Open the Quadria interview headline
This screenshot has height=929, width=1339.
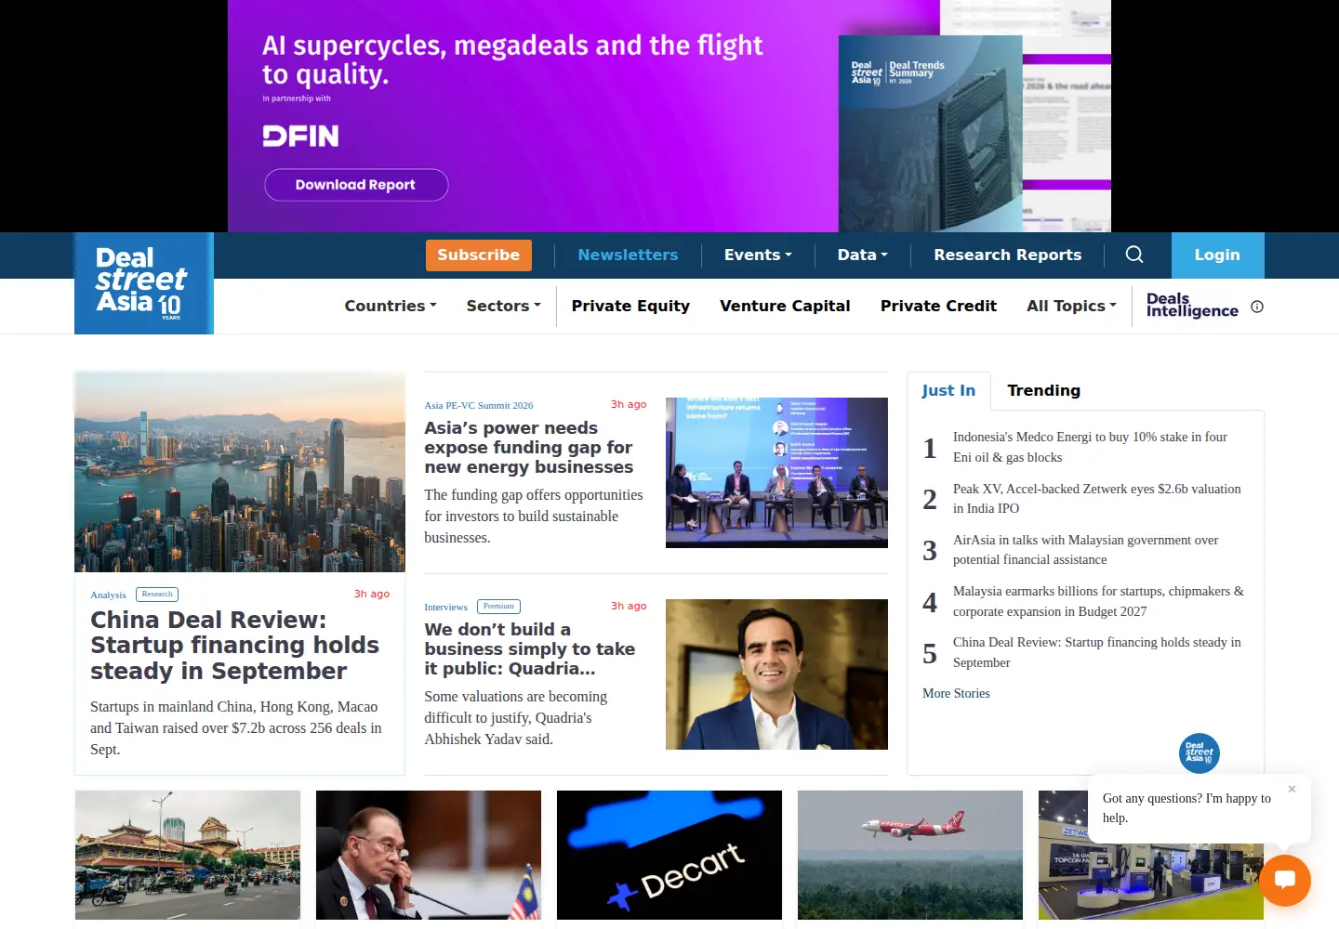(x=530, y=649)
